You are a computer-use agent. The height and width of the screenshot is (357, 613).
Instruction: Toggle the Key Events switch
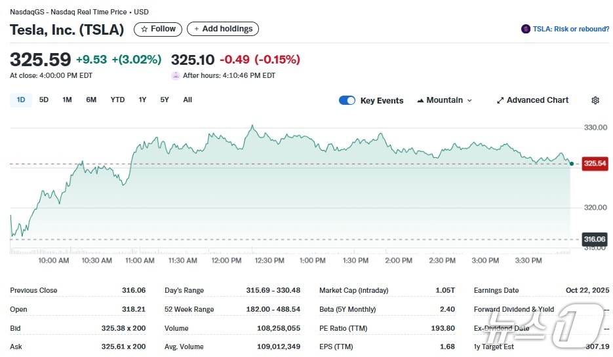(347, 100)
